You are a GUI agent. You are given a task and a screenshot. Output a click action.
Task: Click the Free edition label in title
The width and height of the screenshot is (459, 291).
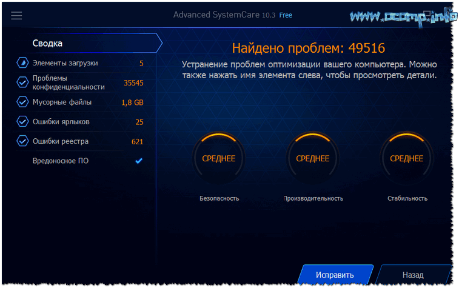coord(286,15)
